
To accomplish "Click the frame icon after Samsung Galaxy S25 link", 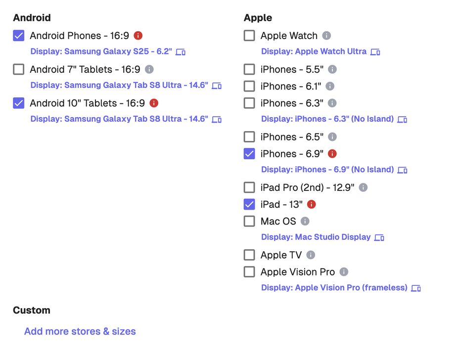I will click(x=181, y=51).
